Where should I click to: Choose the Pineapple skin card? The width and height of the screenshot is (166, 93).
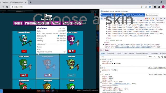point(48,84)
